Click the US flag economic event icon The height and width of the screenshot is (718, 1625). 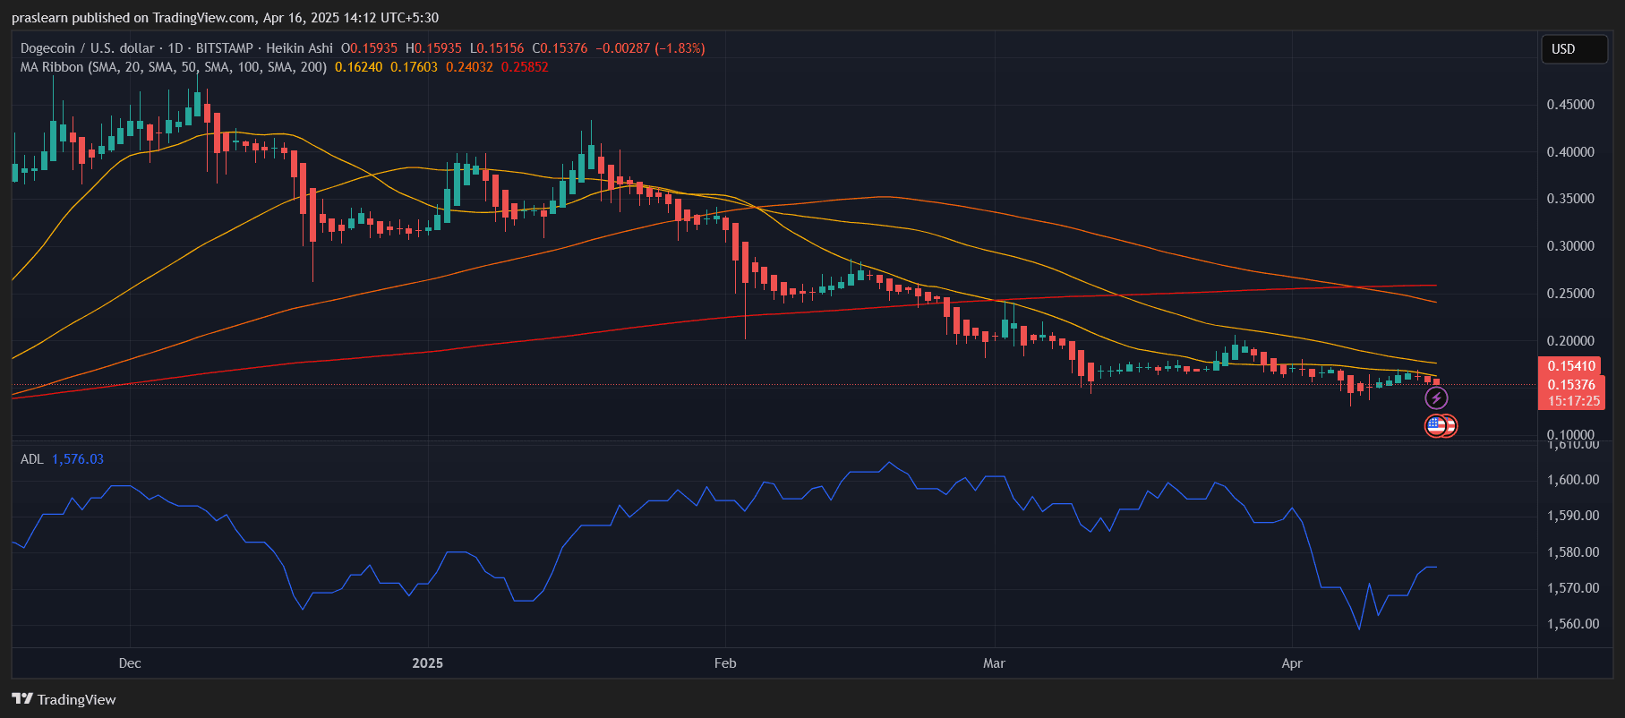coord(1436,426)
